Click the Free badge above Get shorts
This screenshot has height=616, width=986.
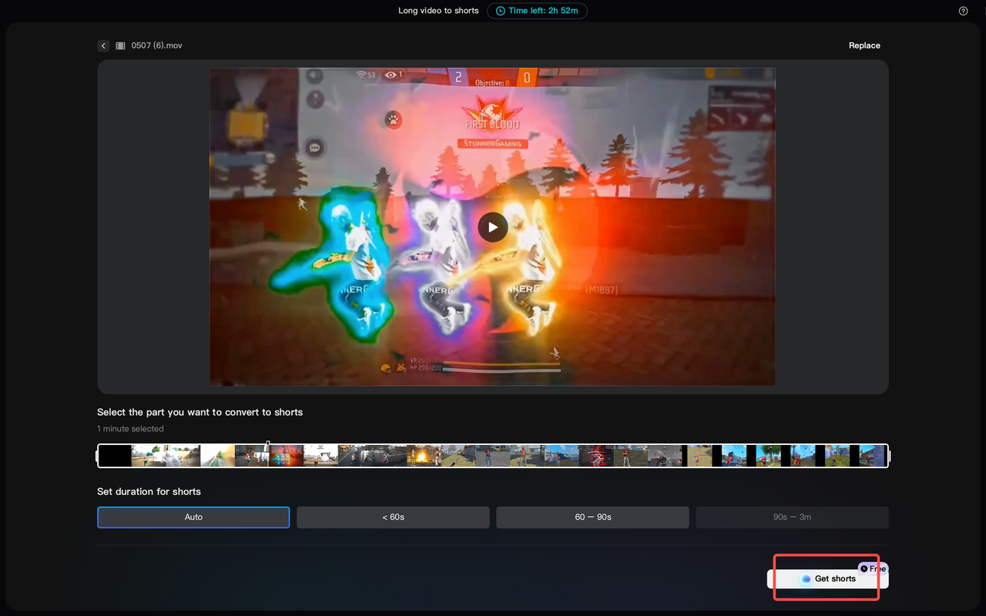click(x=874, y=568)
